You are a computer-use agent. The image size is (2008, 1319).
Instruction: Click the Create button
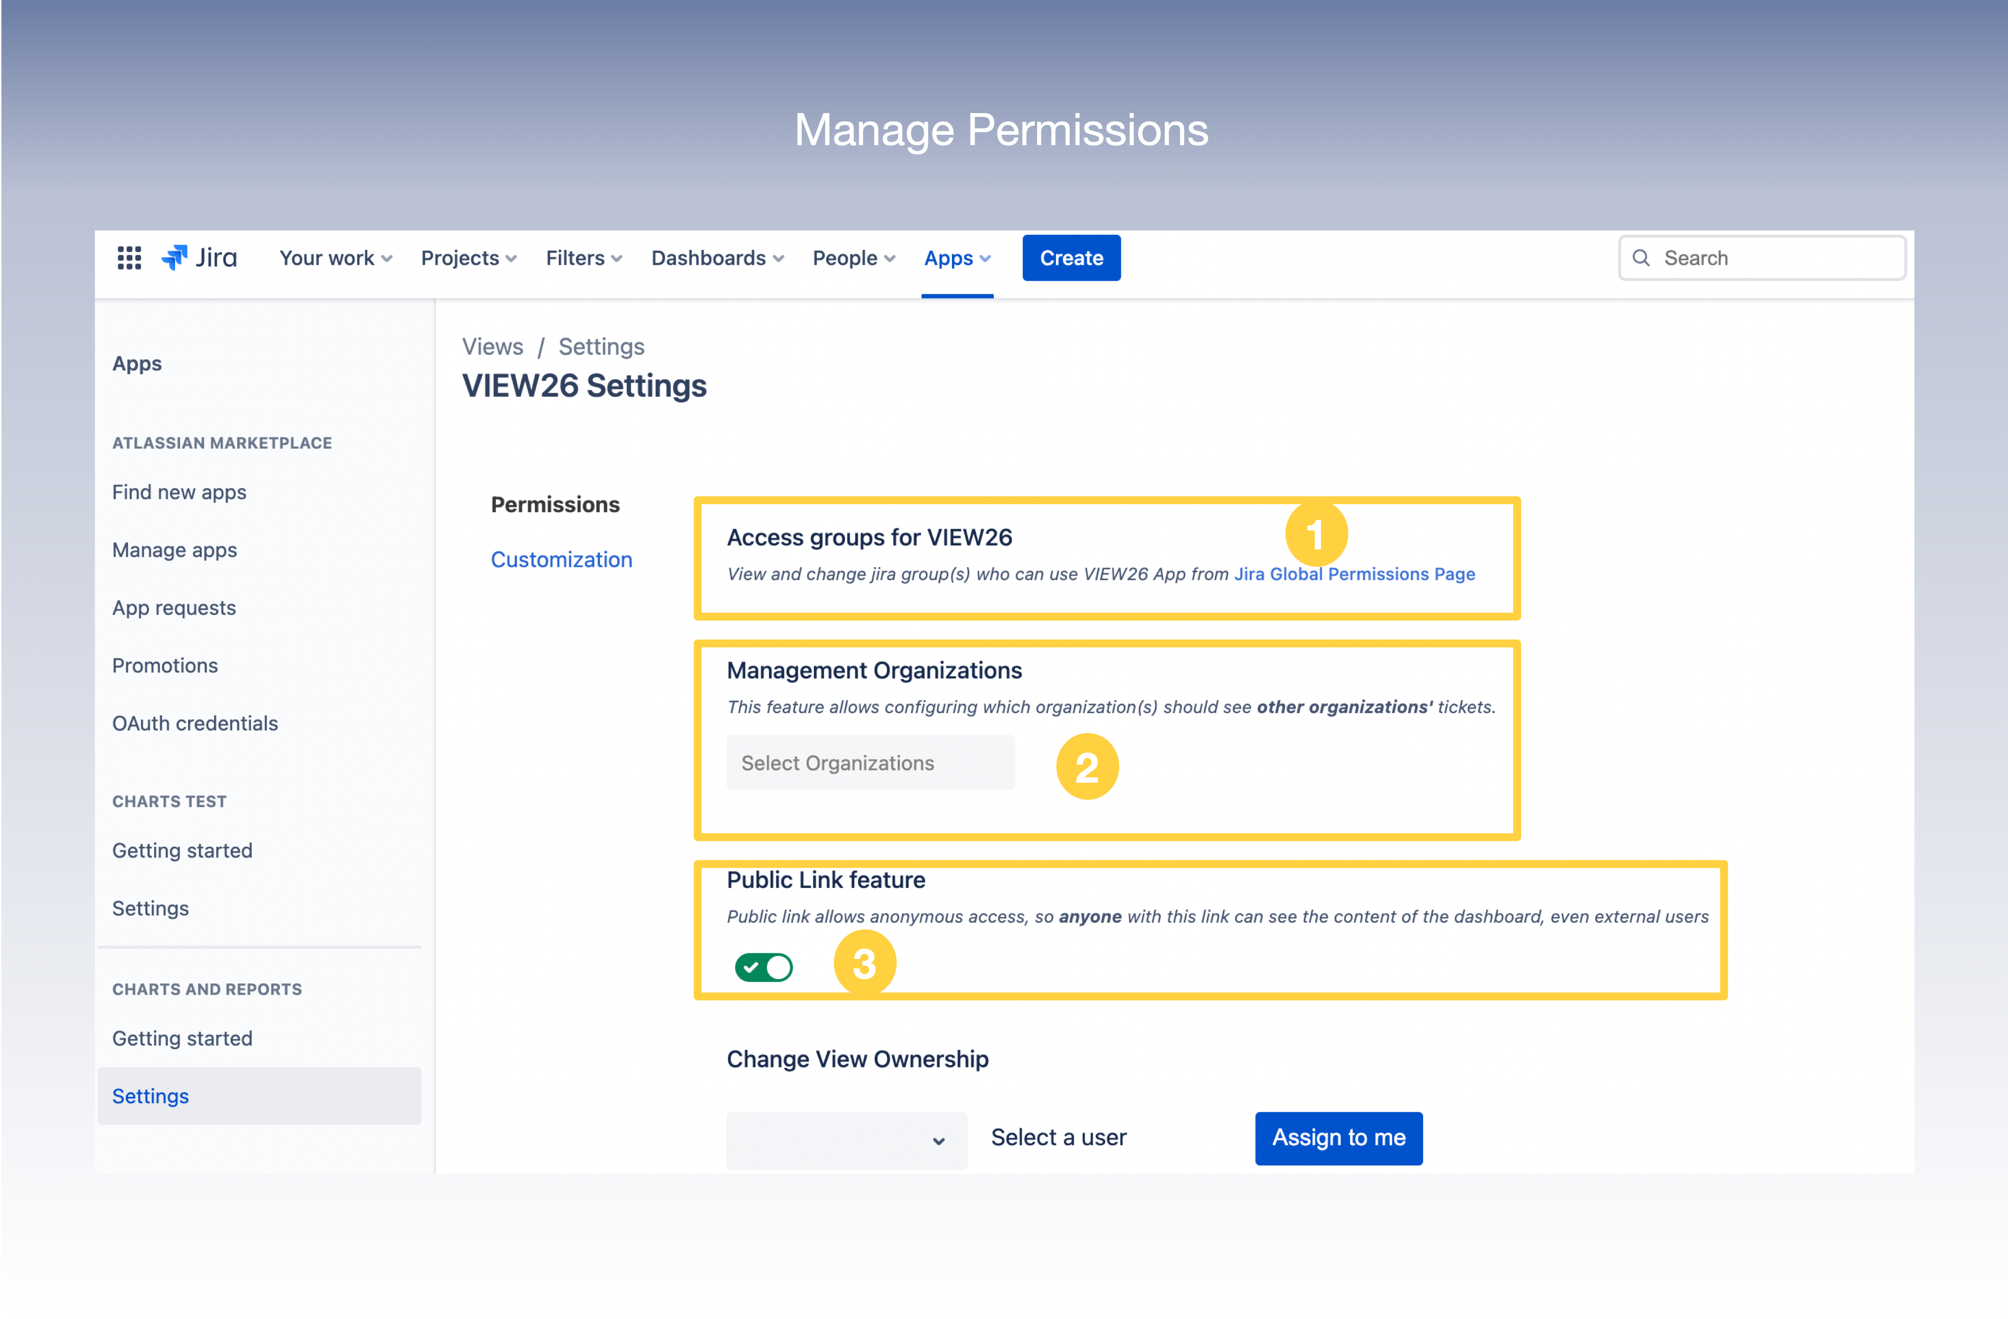(x=1071, y=257)
